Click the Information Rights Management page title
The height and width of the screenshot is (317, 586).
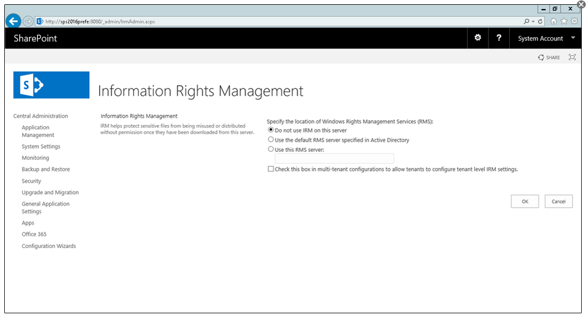pos(201,91)
